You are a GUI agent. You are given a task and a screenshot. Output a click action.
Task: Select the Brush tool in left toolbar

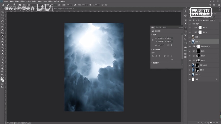[x=2, y=36]
